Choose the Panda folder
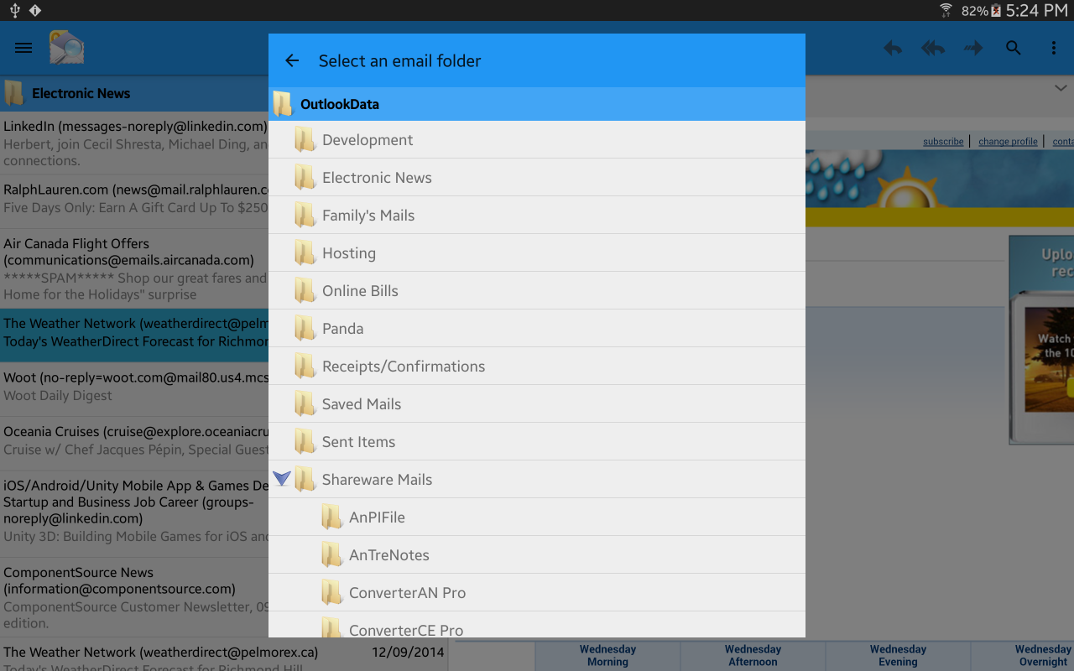Viewport: 1074px width, 671px height. coord(537,329)
